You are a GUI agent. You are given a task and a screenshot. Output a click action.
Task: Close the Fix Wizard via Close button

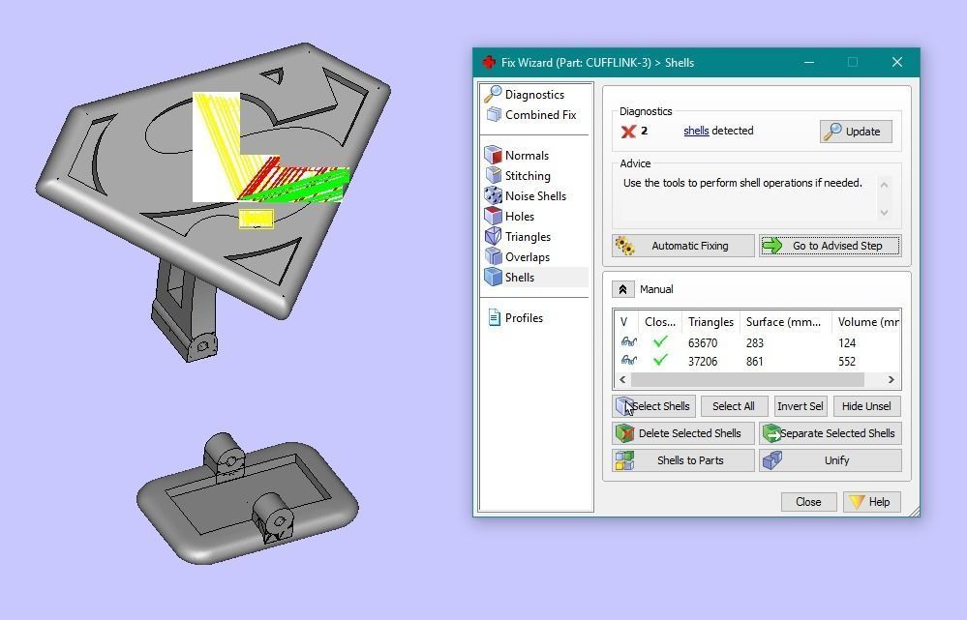808,502
